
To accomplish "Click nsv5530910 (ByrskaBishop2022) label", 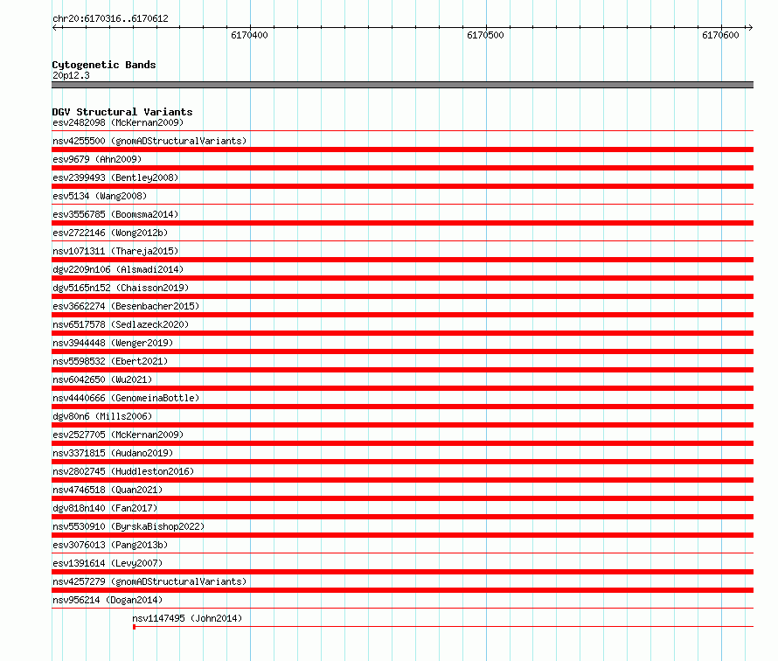I will pyautogui.click(x=129, y=526).
